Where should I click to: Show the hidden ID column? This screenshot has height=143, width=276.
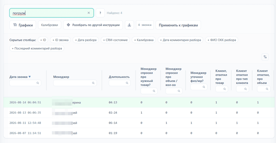point(43,40)
